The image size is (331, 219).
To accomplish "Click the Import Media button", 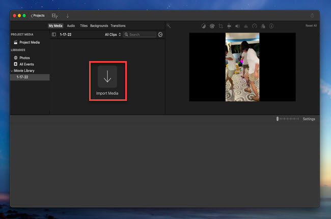I will tap(107, 77).
